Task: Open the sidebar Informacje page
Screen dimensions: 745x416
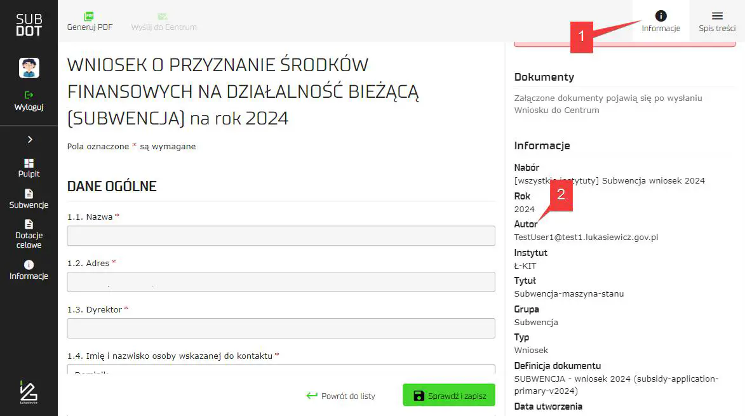Action: (x=29, y=270)
